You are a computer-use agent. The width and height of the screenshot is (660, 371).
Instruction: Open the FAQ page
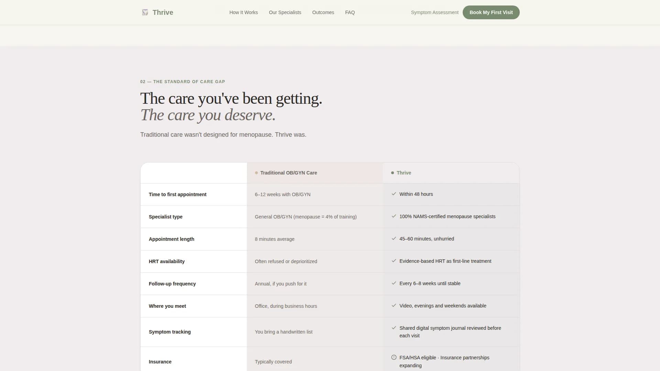coord(350,12)
